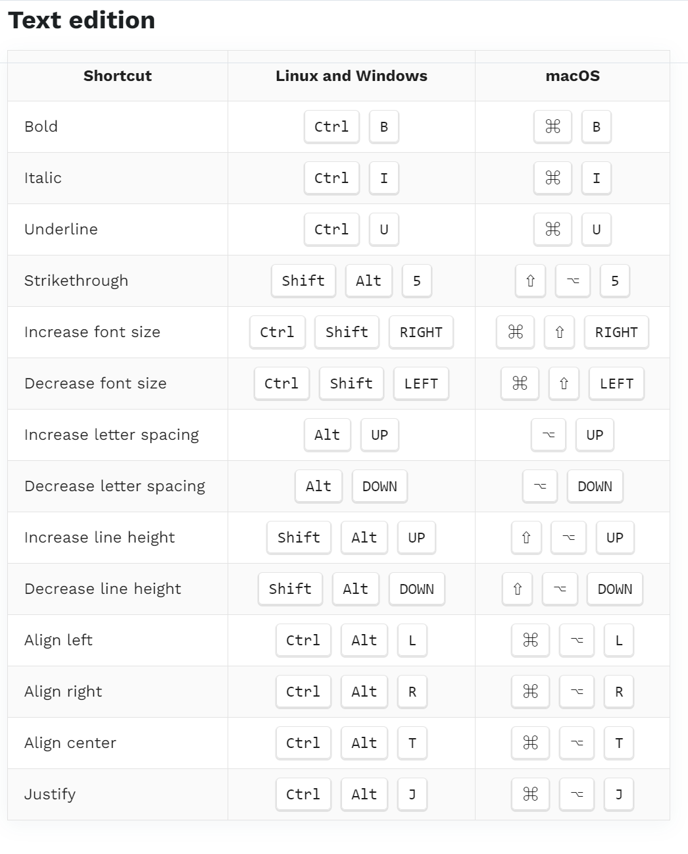This screenshot has height=854, width=688.
Task: Click the Shift key in Increase line height row
Action: point(299,537)
